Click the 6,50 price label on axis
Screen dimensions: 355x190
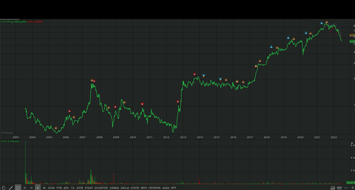pyautogui.click(x=352, y=35)
